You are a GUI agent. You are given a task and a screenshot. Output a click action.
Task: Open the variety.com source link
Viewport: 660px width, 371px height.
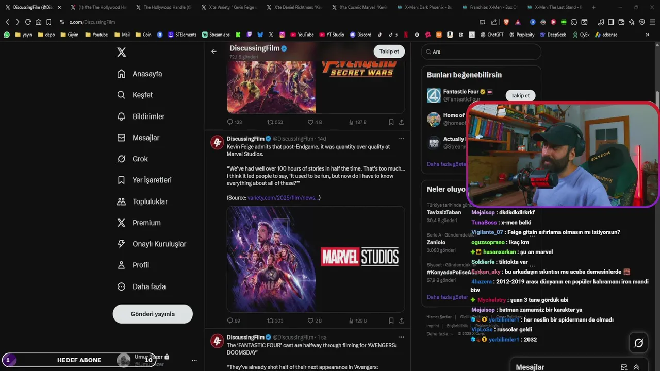(283, 198)
